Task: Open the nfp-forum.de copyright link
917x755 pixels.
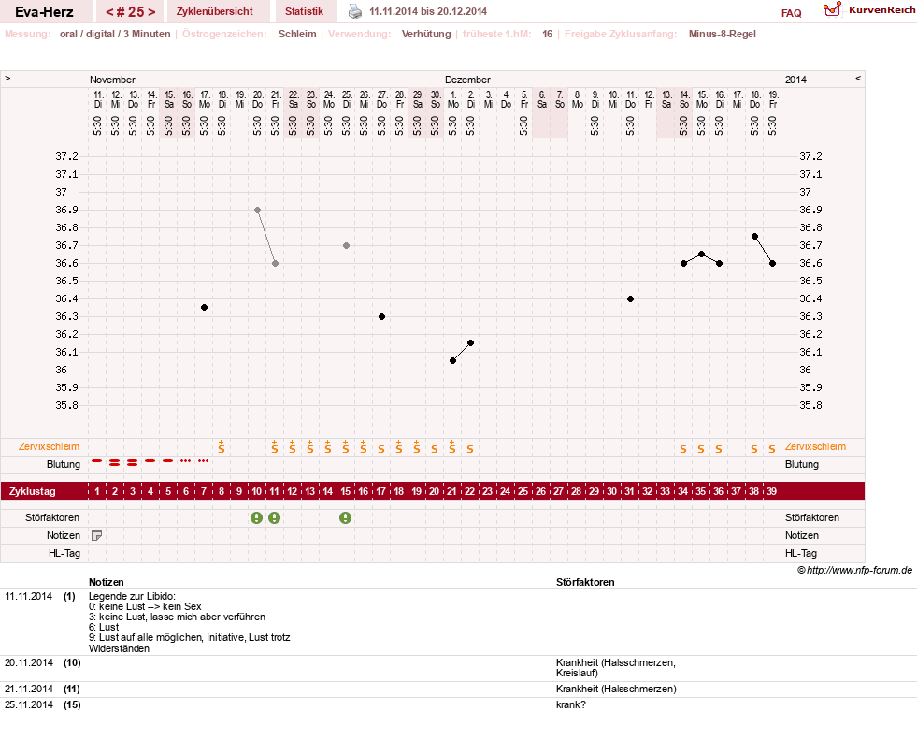Action: [854, 570]
